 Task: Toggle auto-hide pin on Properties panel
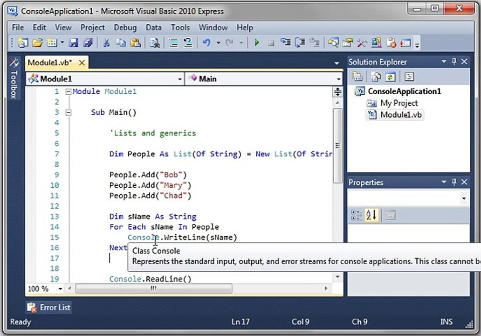[454, 182]
